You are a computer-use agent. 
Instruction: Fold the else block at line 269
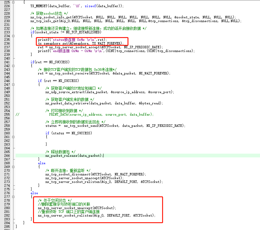13,167
